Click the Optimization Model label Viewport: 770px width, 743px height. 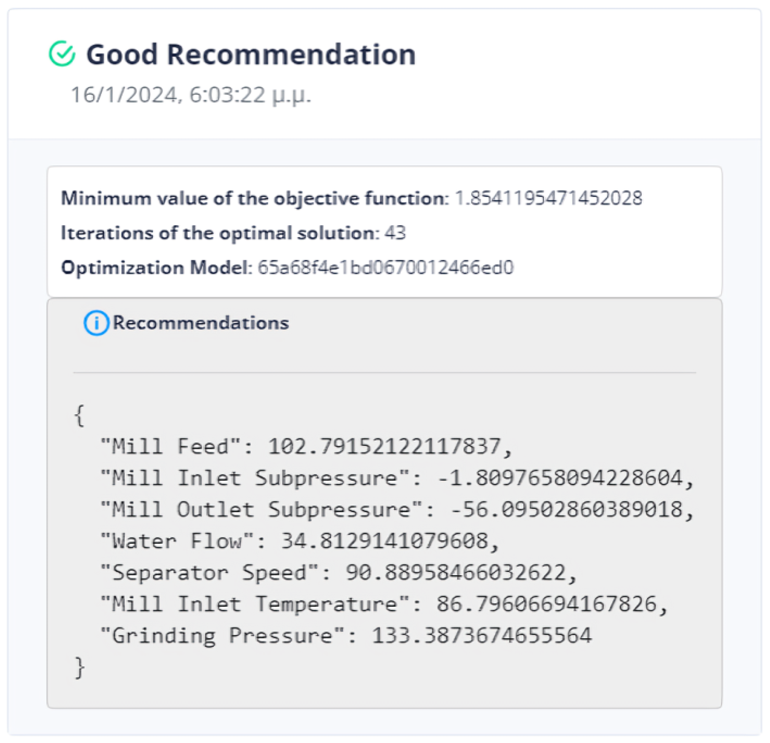tap(156, 268)
